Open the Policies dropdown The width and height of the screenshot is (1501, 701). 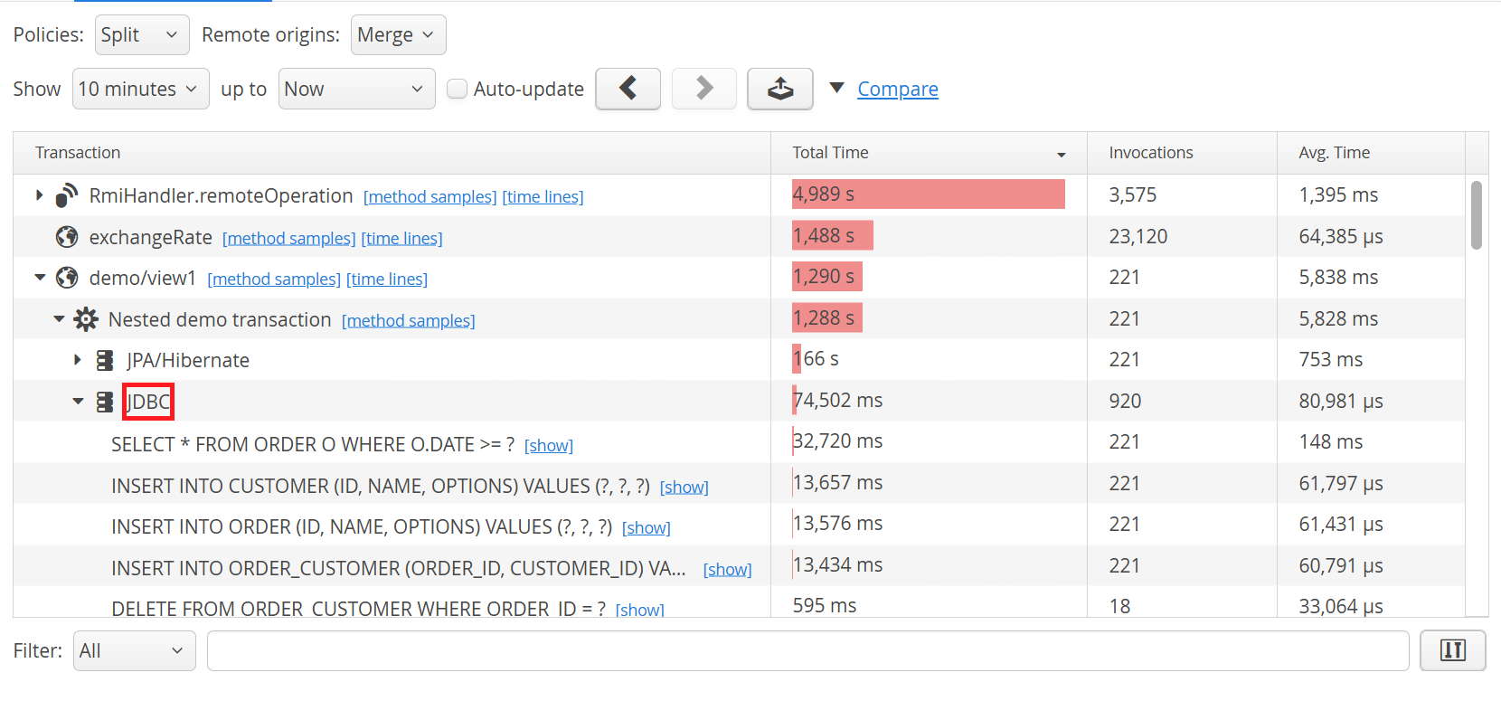tap(141, 35)
